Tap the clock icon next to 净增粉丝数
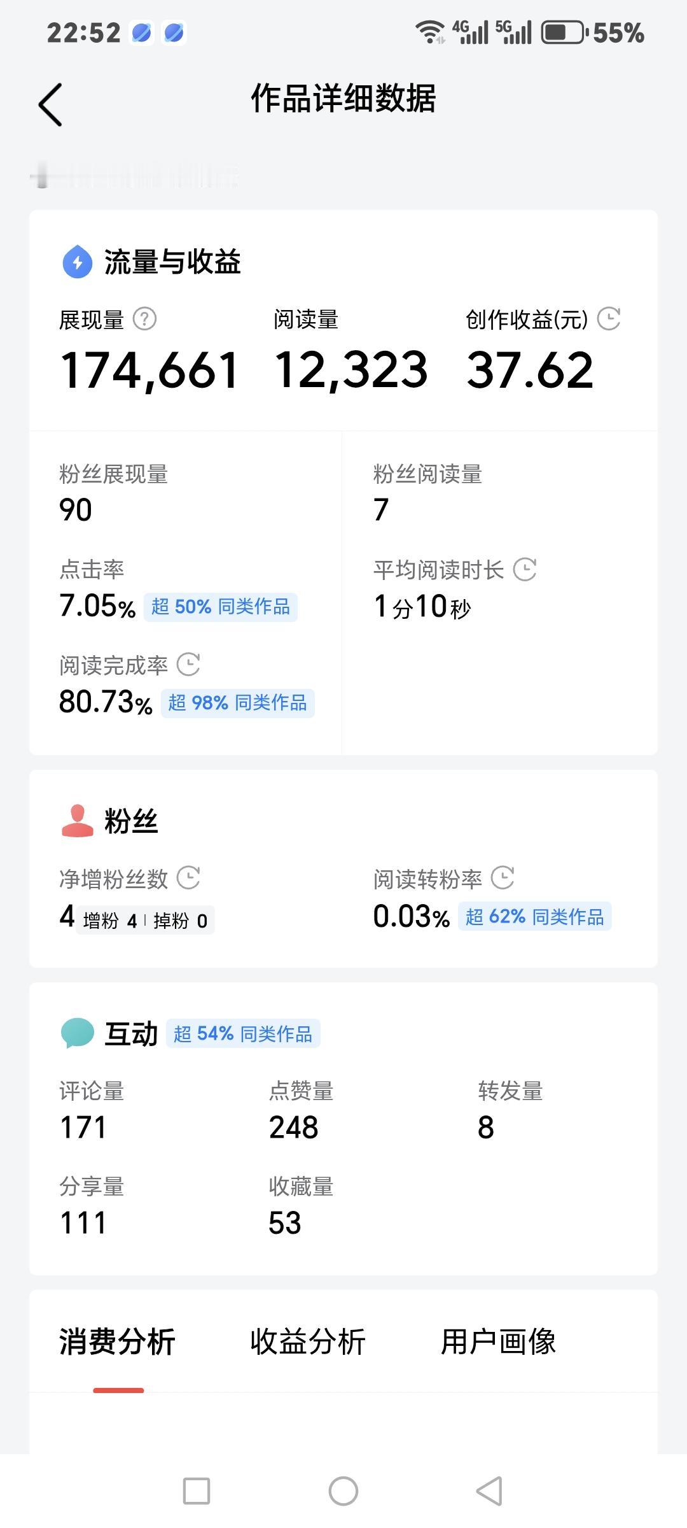 pyautogui.click(x=188, y=878)
